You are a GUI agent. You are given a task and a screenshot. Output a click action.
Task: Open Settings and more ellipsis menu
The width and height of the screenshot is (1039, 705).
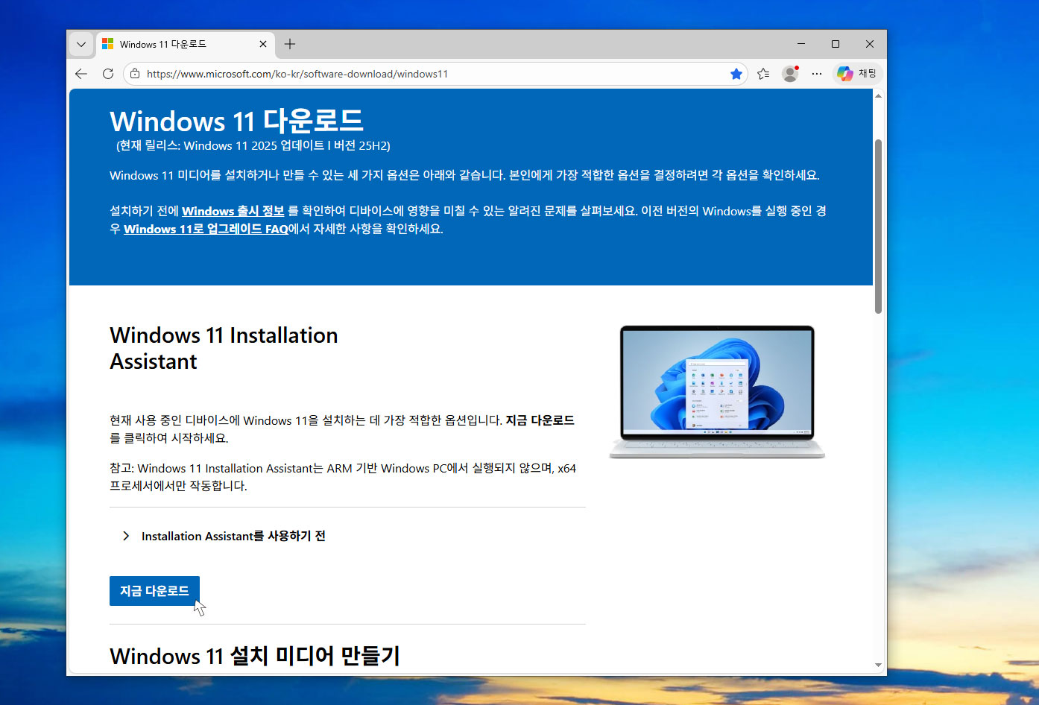coord(817,74)
